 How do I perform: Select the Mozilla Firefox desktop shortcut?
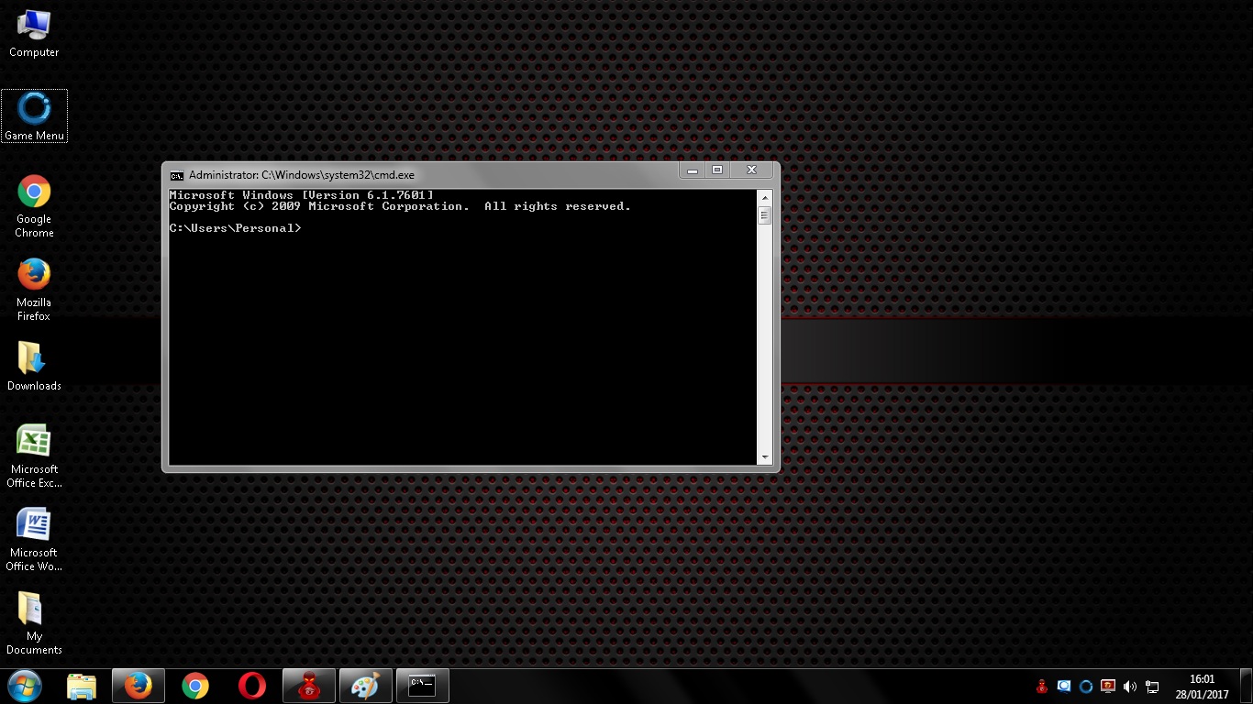pyautogui.click(x=34, y=290)
